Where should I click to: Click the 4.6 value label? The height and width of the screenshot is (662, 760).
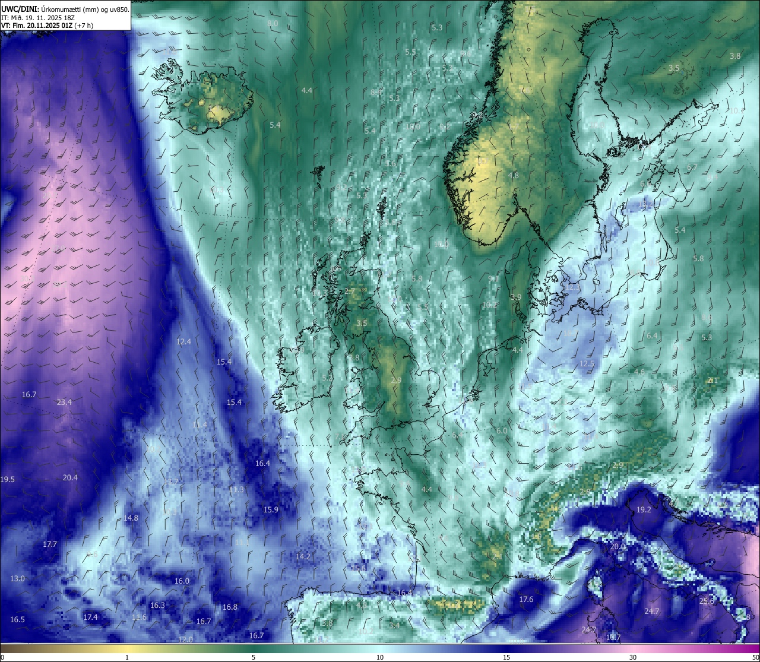click(x=639, y=372)
